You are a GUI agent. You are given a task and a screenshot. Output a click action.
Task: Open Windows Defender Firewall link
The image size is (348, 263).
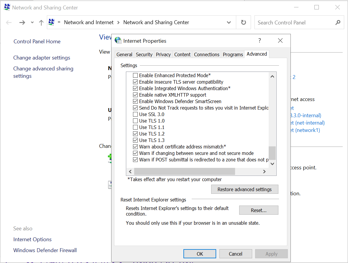pos(45,250)
